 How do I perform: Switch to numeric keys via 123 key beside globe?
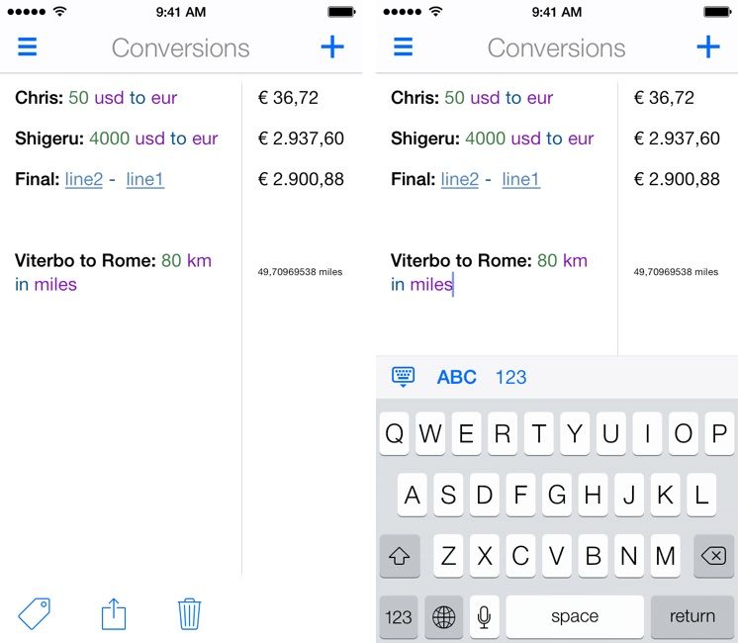pyautogui.click(x=399, y=616)
